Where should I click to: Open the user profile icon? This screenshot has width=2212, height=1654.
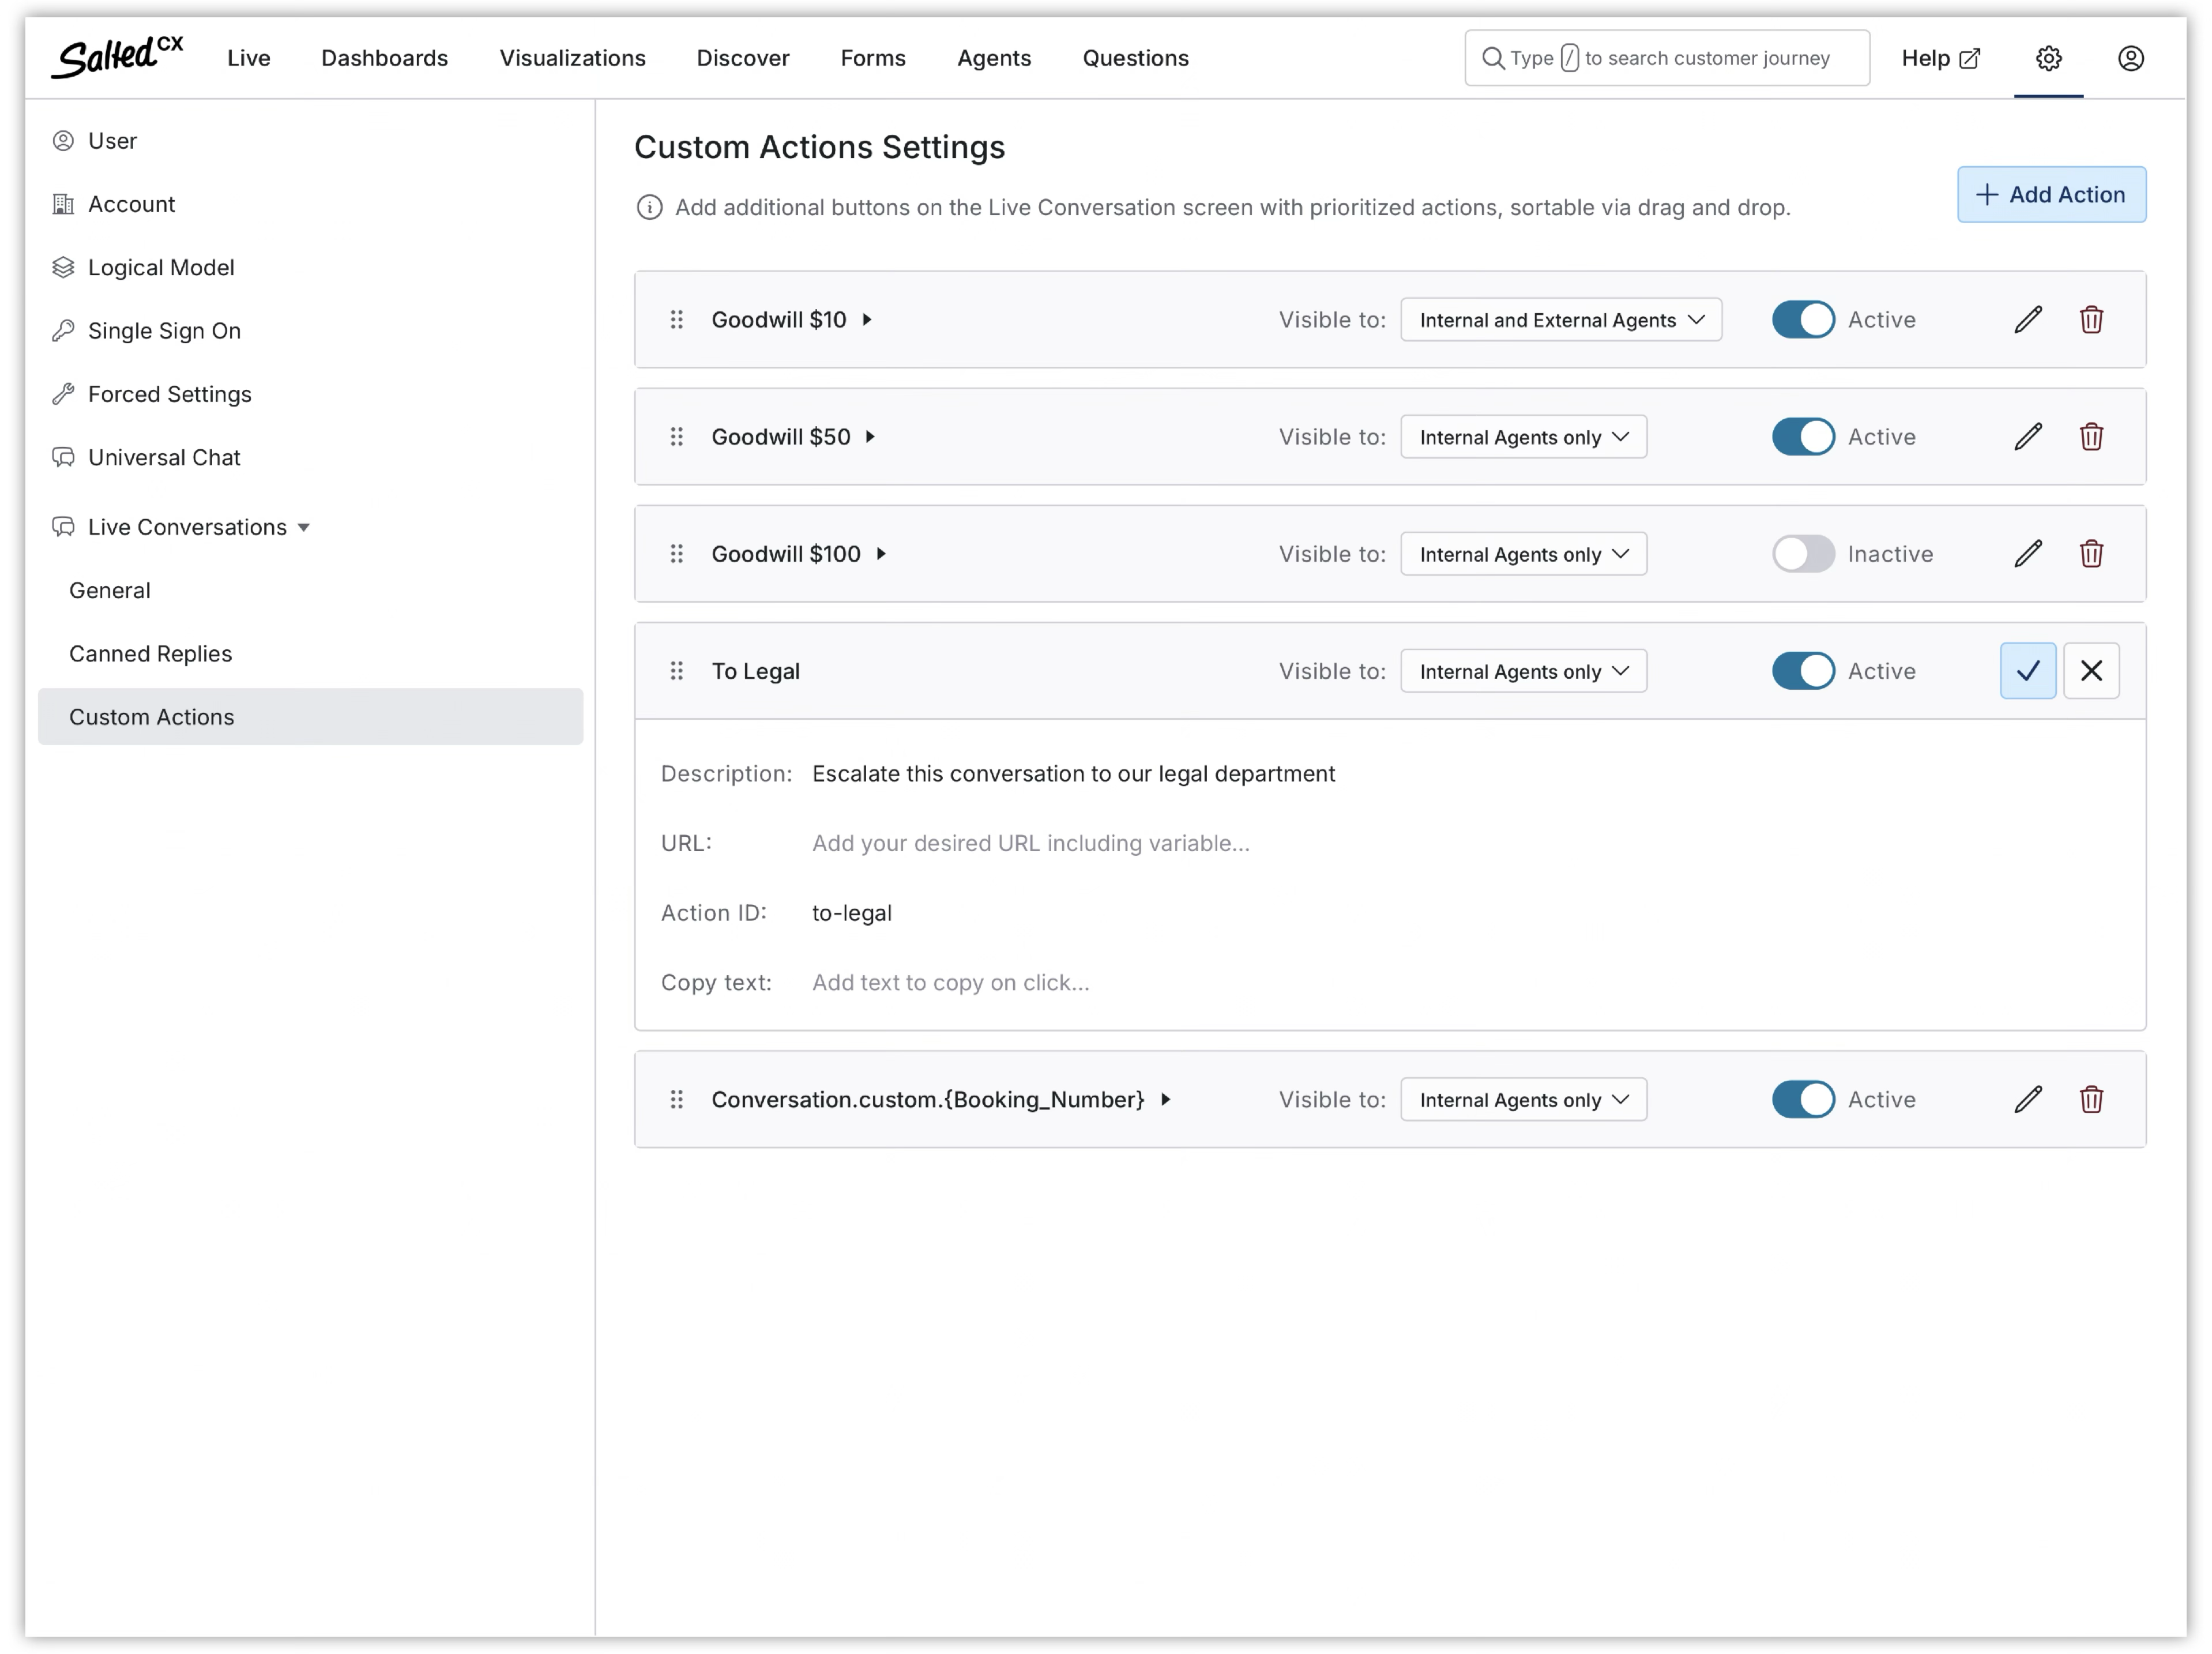[2130, 58]
